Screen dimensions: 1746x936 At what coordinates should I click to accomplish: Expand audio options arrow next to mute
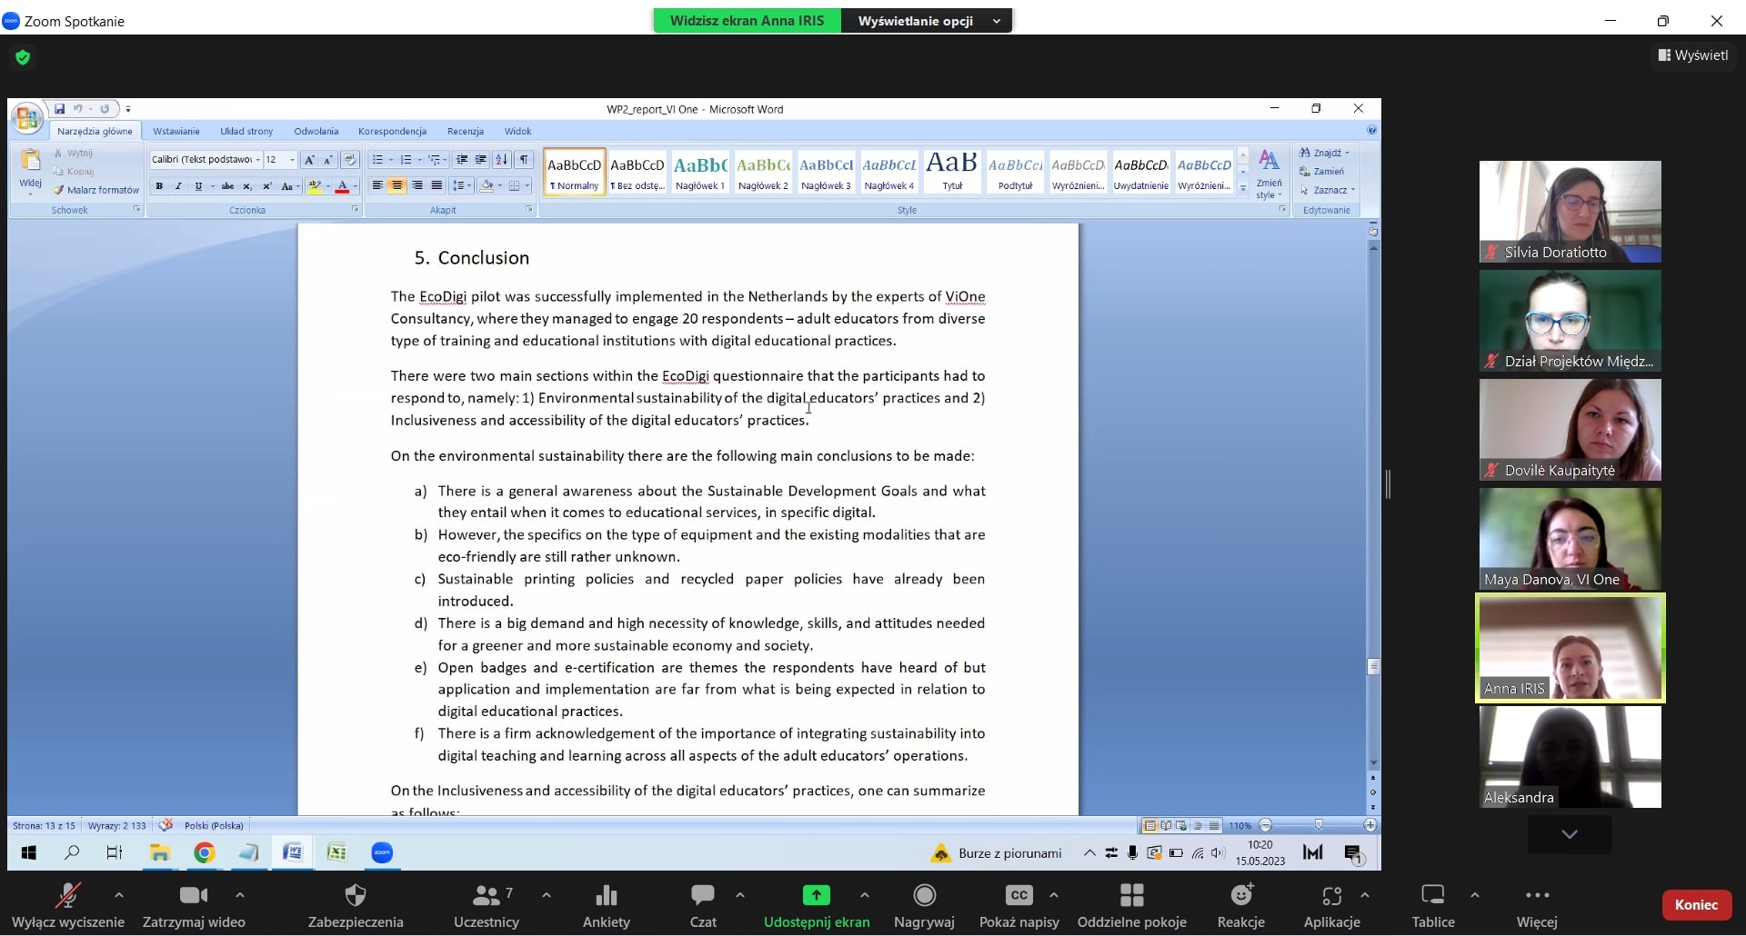[x=118, y=895]
